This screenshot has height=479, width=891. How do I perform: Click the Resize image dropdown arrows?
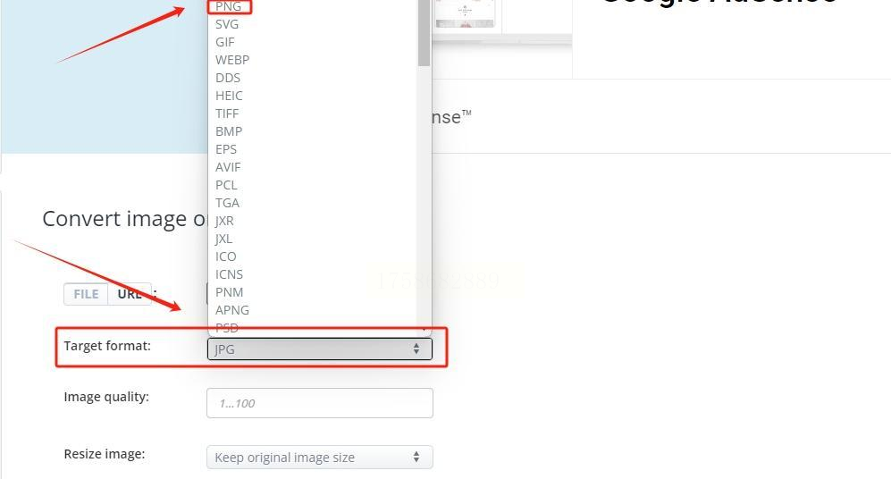click(x=416, y=457)
